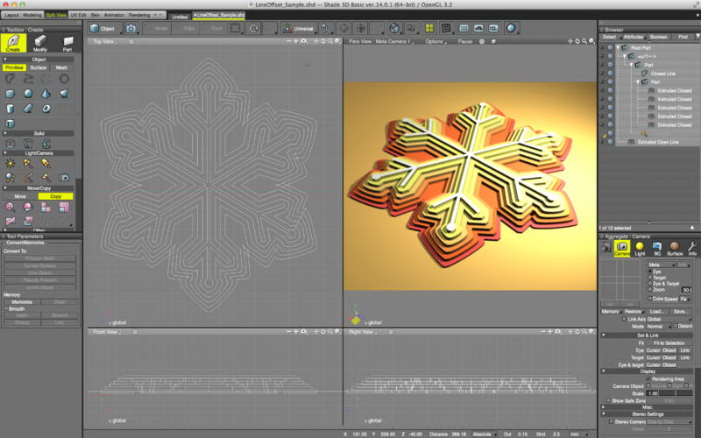Collapse the Root Part tree node

619,47
